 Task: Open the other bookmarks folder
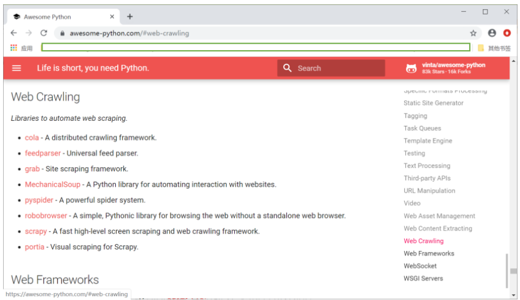point(494,48)
